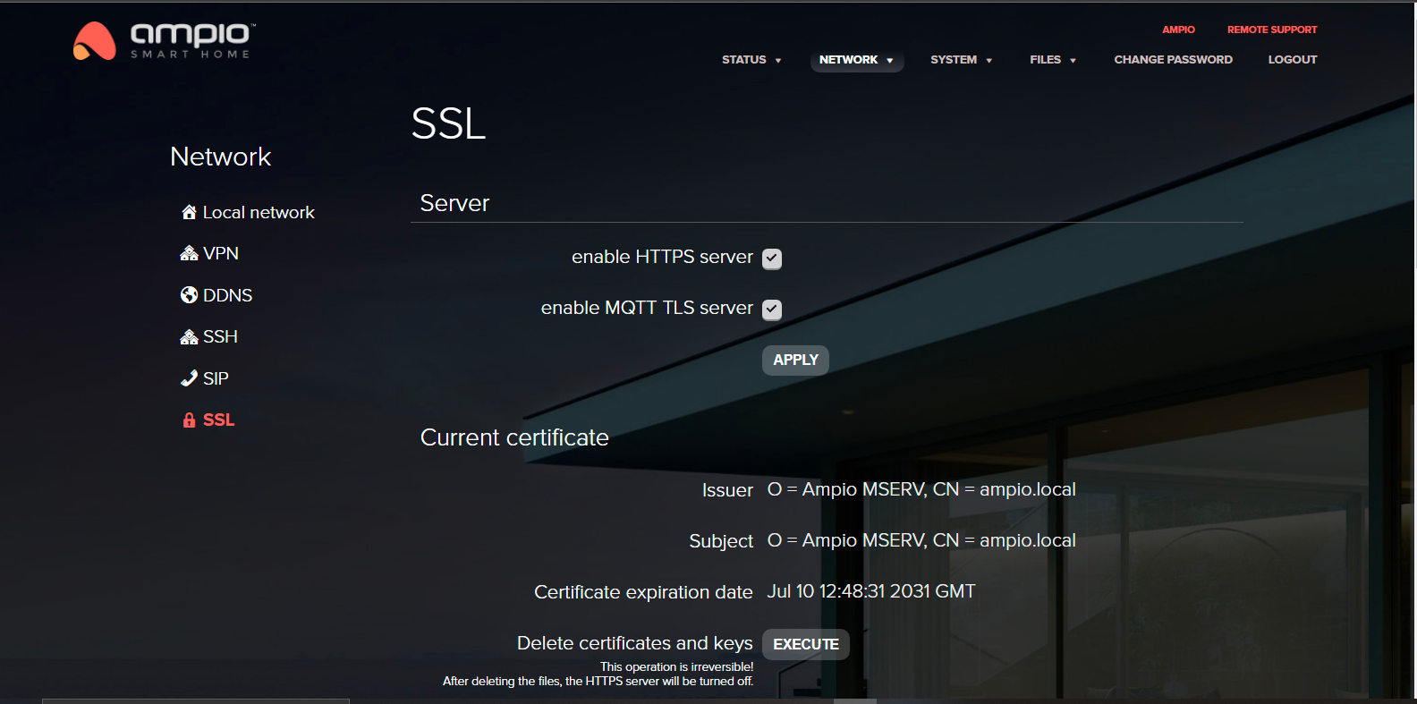1417x704 pixels.
Task: Click the 'Delete certificates and keys' label
Action: [635, 643]
